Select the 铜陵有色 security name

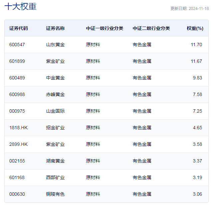[55, 194]
